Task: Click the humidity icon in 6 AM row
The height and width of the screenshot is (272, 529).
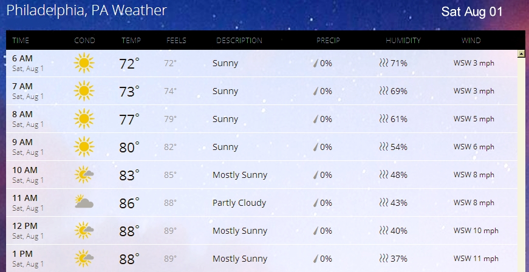Action: 383,63
